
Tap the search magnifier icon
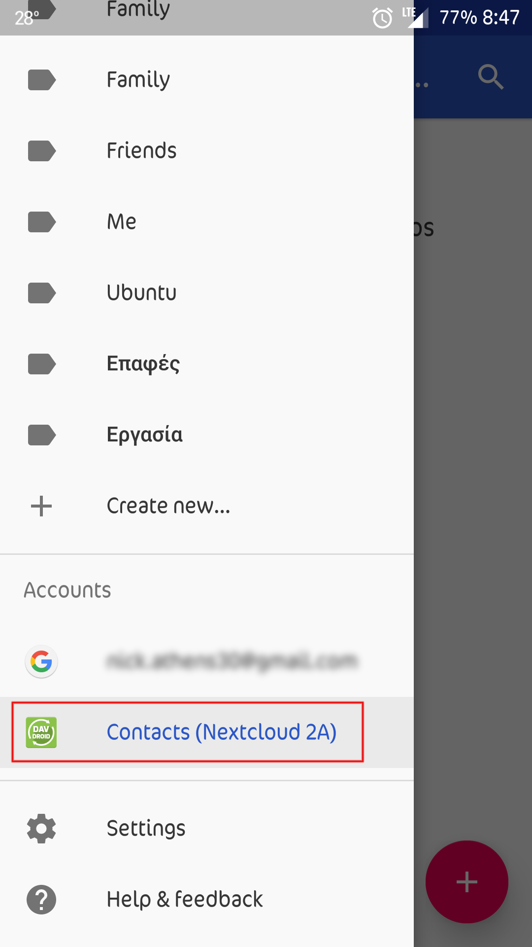coord(491,77)
